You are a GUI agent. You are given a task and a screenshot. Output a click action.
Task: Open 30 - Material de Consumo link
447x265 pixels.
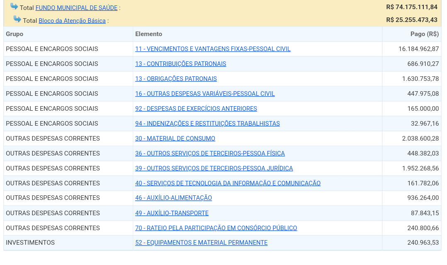(x=175, y=139)
